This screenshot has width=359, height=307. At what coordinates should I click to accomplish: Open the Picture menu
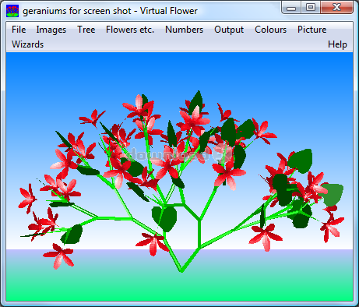[311, 30]
